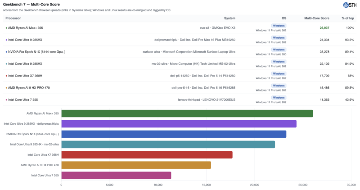Click the green dot beside AMD Ryzen AI Max+ 395
Viewport: 360px width, 190px height.
pyautogui.click(x=6, y=28)
